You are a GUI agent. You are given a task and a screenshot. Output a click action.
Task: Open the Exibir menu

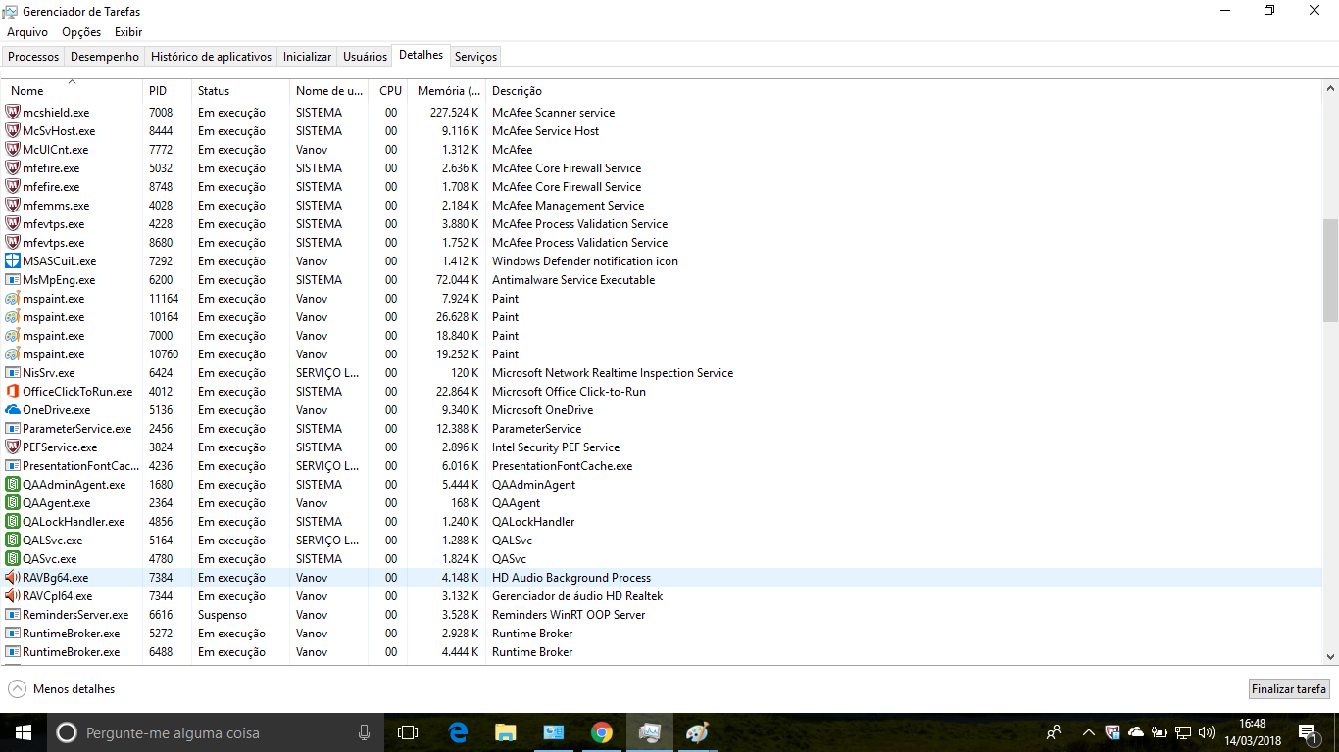pyautogui.click(x=128, y=32)
